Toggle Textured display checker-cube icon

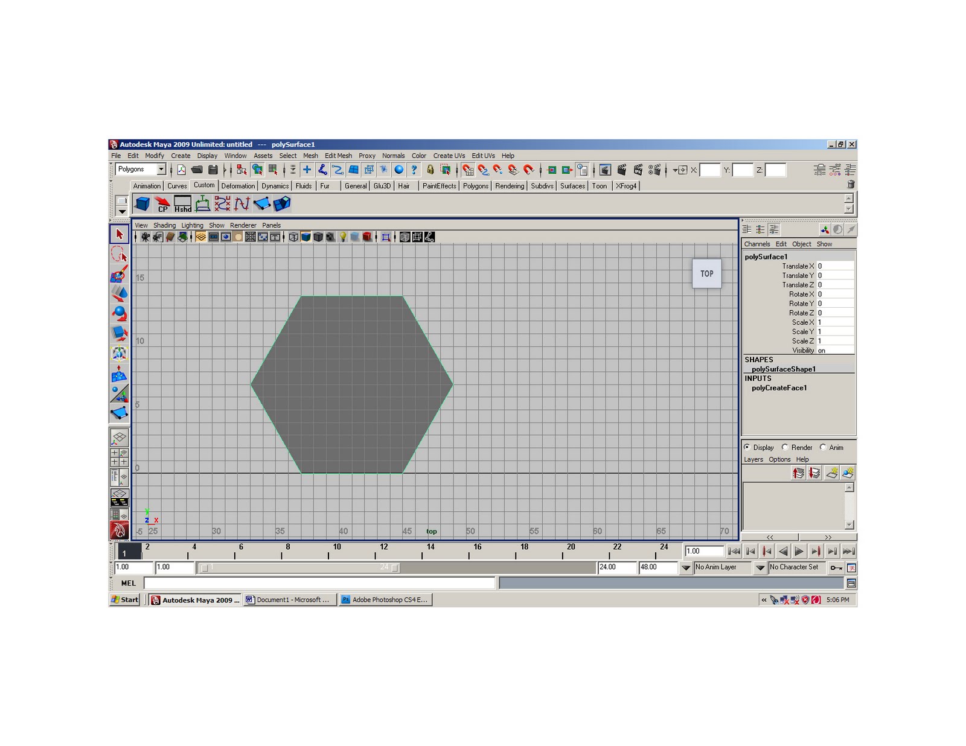330,237
